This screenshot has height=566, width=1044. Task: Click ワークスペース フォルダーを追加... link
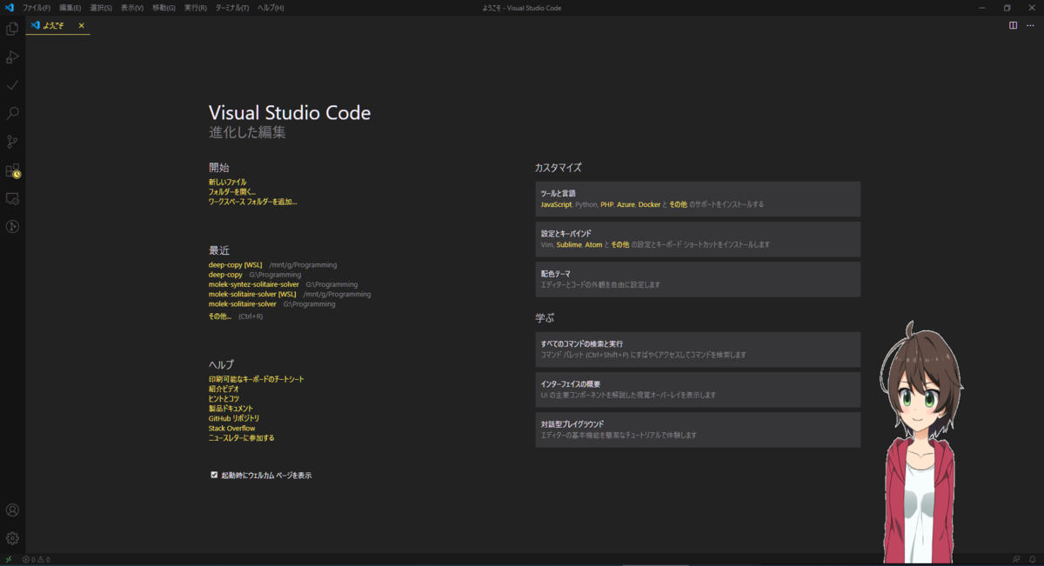[252, 201]
